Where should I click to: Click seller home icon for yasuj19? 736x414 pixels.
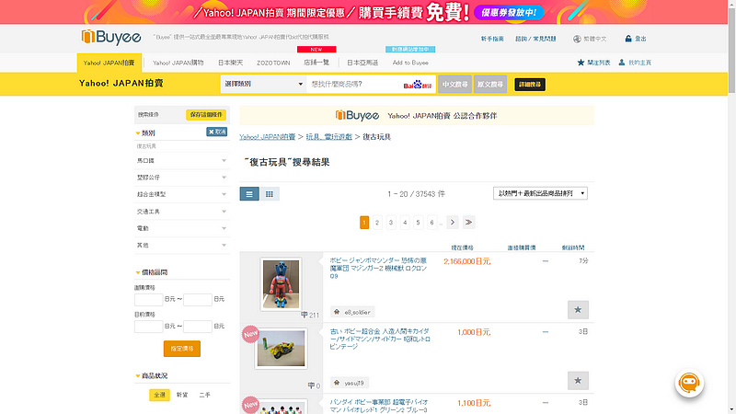337,383
